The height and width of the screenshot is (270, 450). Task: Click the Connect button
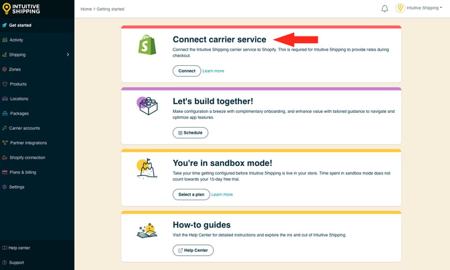tap(187, 71)
